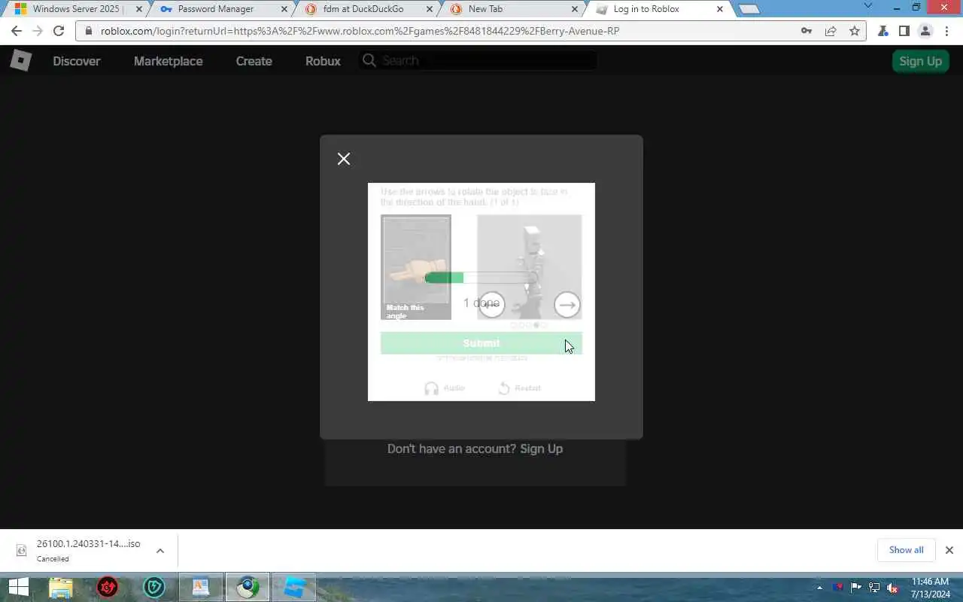Open File Explorer from the taskbar
963x602 pixels.
click(x=60, y=587)
